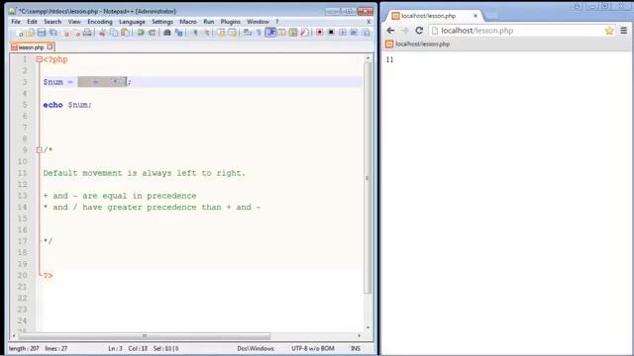Click Dos\Windows in status bar
Viewport: 634px width, 356px height.
pos(256,348)
